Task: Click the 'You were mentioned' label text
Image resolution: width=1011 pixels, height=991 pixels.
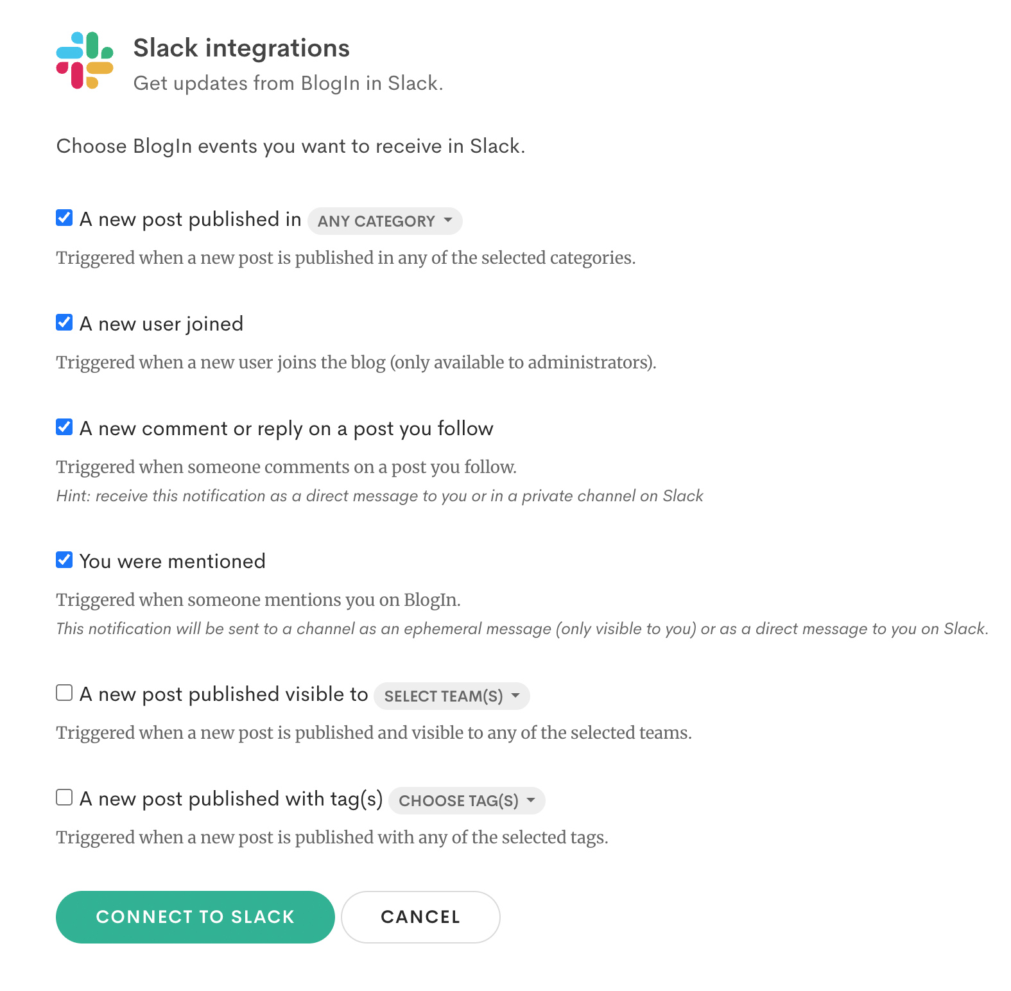Action: pos(172,562)
